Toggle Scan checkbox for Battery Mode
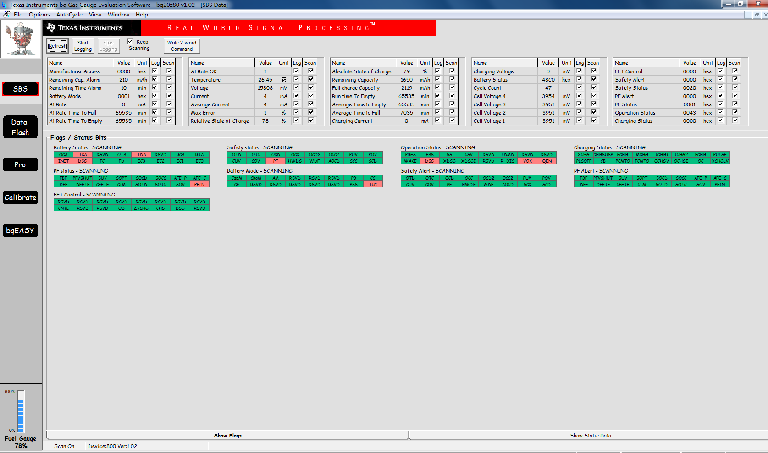 click(x=169, y=96)
